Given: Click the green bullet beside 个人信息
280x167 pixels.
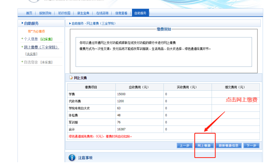Looking at the screenshot, I should [22, 39].
